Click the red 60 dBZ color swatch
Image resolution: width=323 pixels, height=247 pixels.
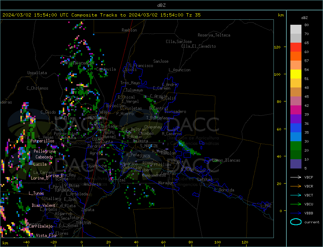click(x=296, y=47)
